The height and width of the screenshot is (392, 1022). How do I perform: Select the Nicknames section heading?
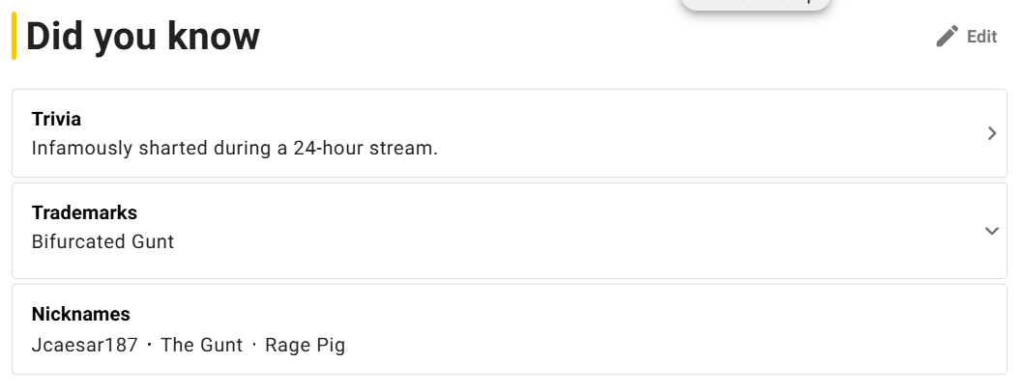(x=81, y=314)
